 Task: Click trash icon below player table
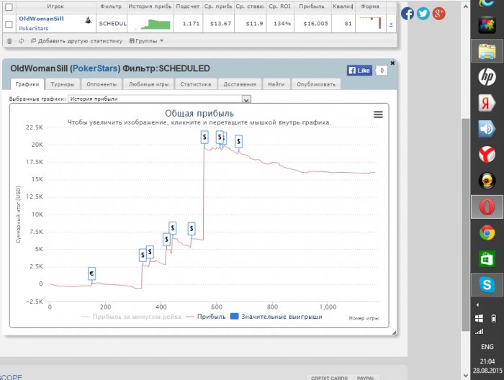9,41
